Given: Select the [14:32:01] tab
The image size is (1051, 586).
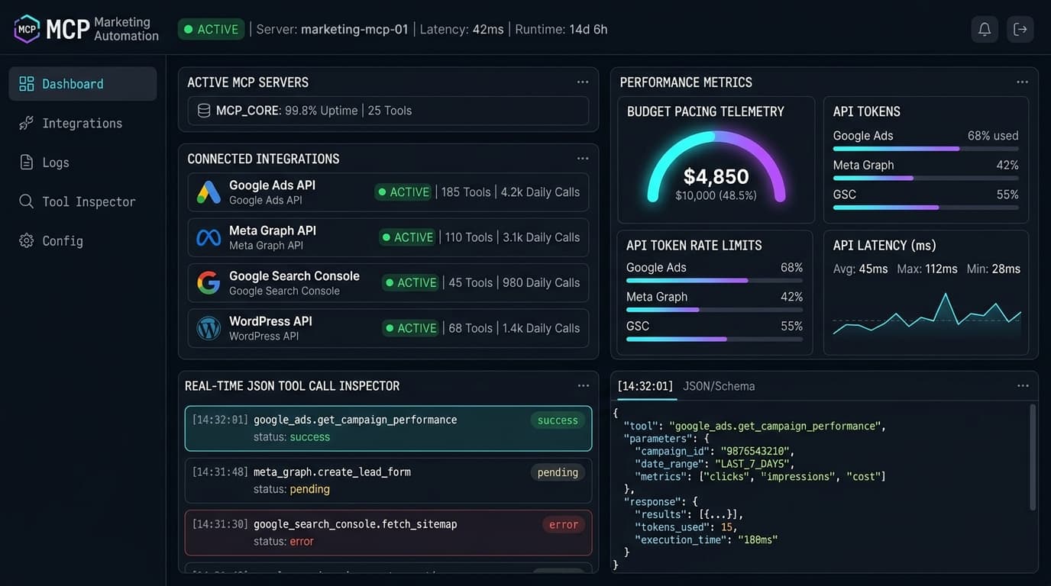Looking at the screenshot, I should [645, 386].
